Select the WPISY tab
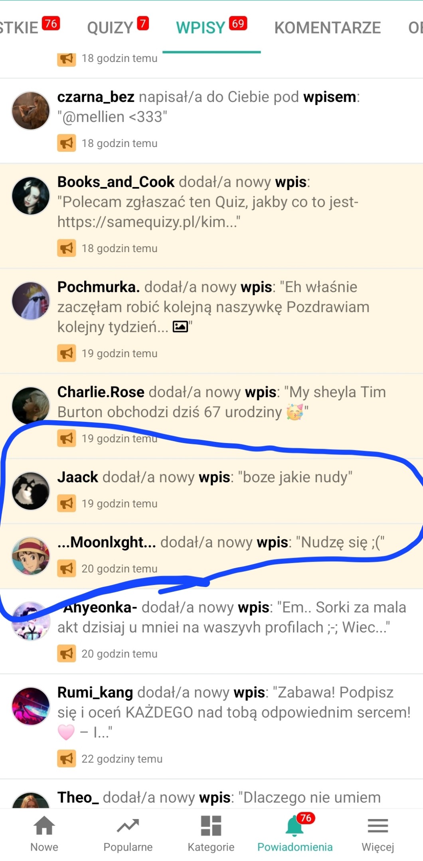 coord(211,27)
